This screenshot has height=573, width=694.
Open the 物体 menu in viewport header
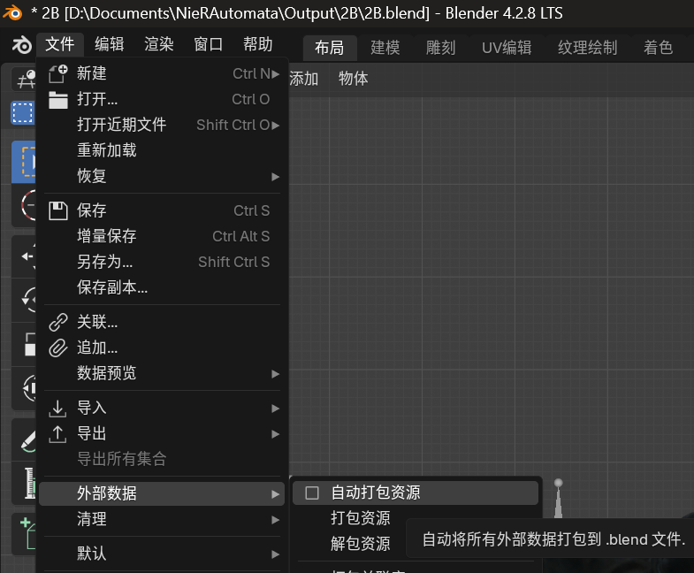coord(353,79)
